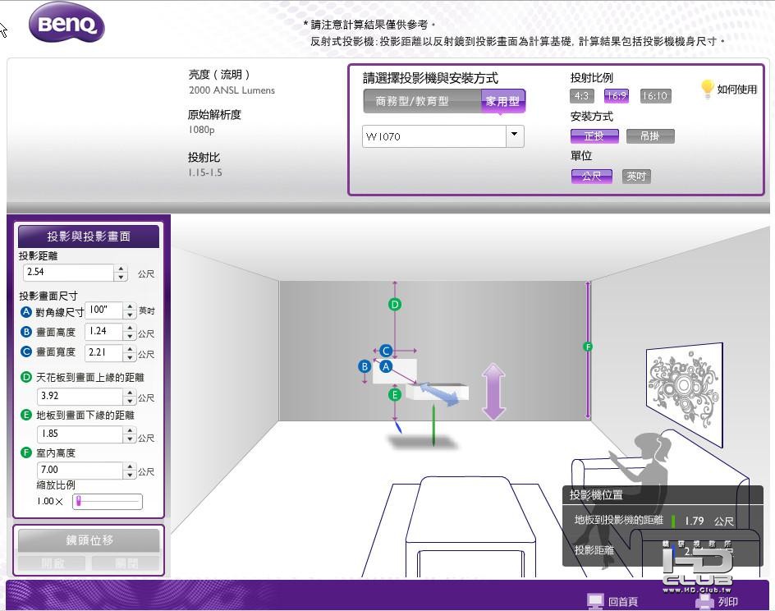Click the BenQ logo

[x=66, y=23]
